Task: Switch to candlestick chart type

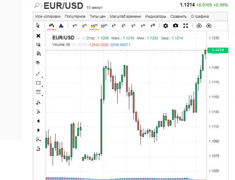Action: [x=52, y=26]
